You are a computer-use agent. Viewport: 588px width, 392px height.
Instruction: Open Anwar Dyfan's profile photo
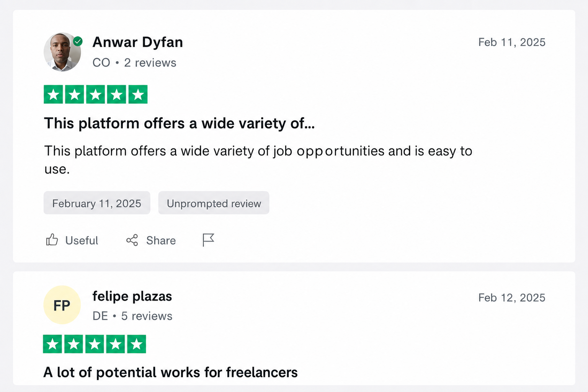tap(62, 52)
